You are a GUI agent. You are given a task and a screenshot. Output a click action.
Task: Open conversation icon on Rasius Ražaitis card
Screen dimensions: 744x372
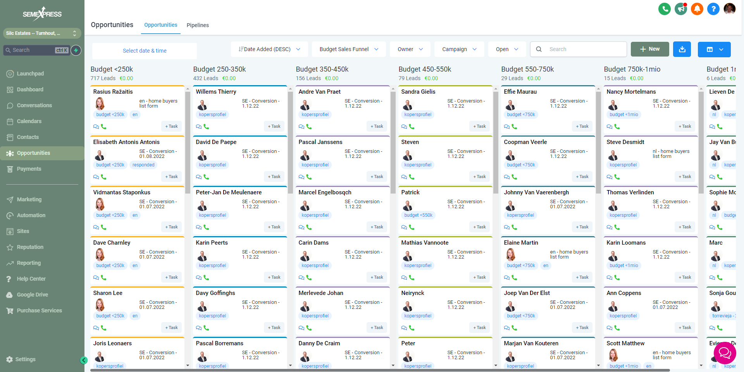[96, 127]
